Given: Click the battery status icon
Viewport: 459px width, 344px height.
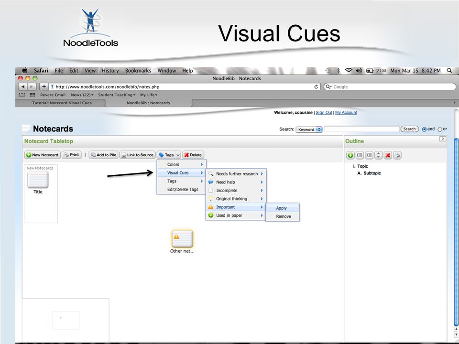Looking at the screenshot, I should [370, 71].
